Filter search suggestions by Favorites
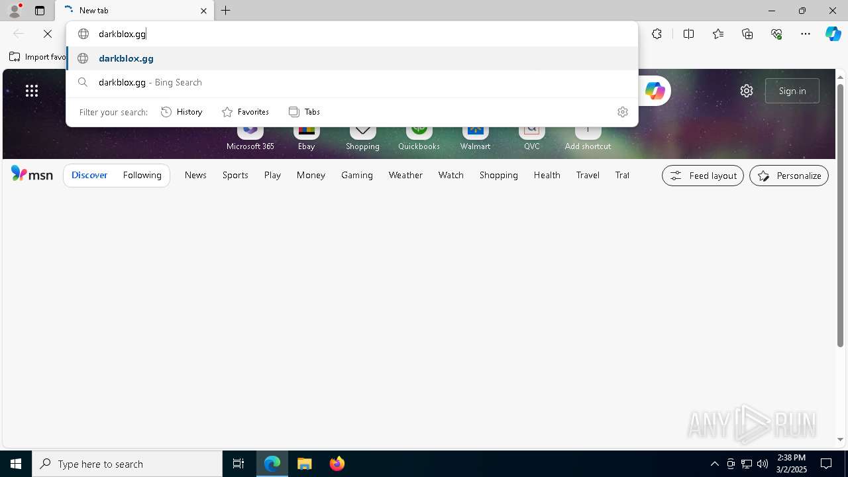The width and height of the screenshot is (848, 477). (245, 112)
